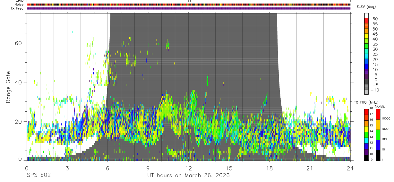The image size is (394, 182).
Task: Pick the yellow swatch in TX FRQ colorbar
Action: pyautogui.click(x=366, y=129)
